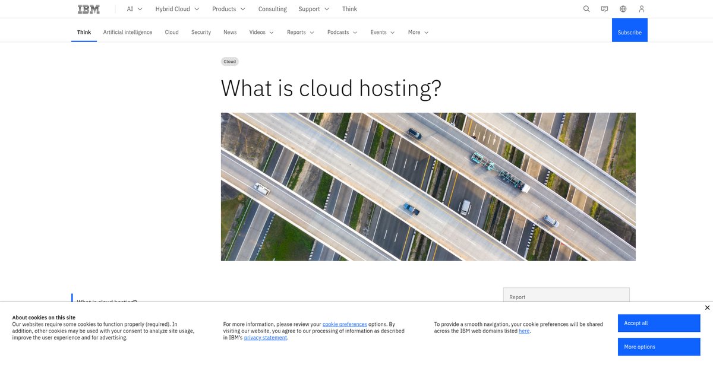Select the Think tab in subnav
The height and width of the screenshot is (368, 713).
click(x=84, y=32)
